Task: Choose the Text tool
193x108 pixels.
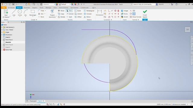Action: (x=41, y=14)
